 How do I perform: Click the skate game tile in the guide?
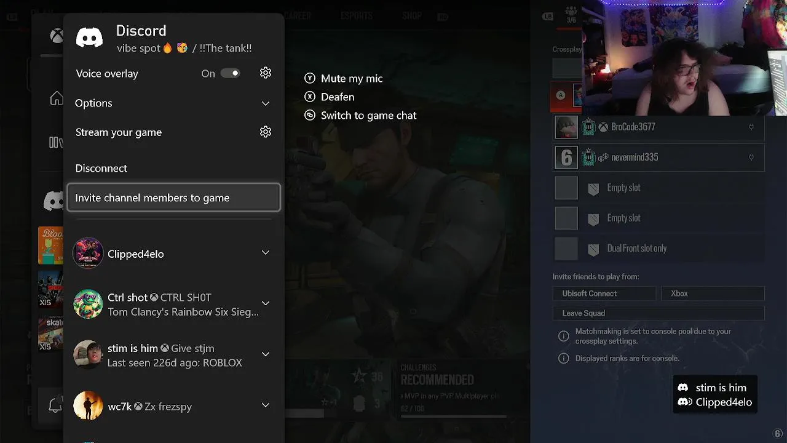50,333
